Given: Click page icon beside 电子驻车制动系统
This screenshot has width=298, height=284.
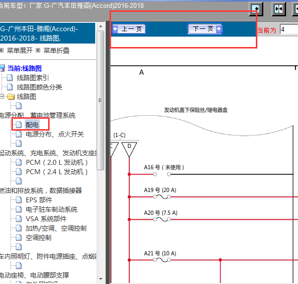Looking at the screenshot, I should [19, 209].
